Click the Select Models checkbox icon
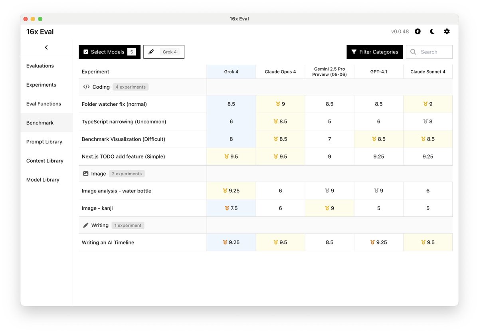 86,52
